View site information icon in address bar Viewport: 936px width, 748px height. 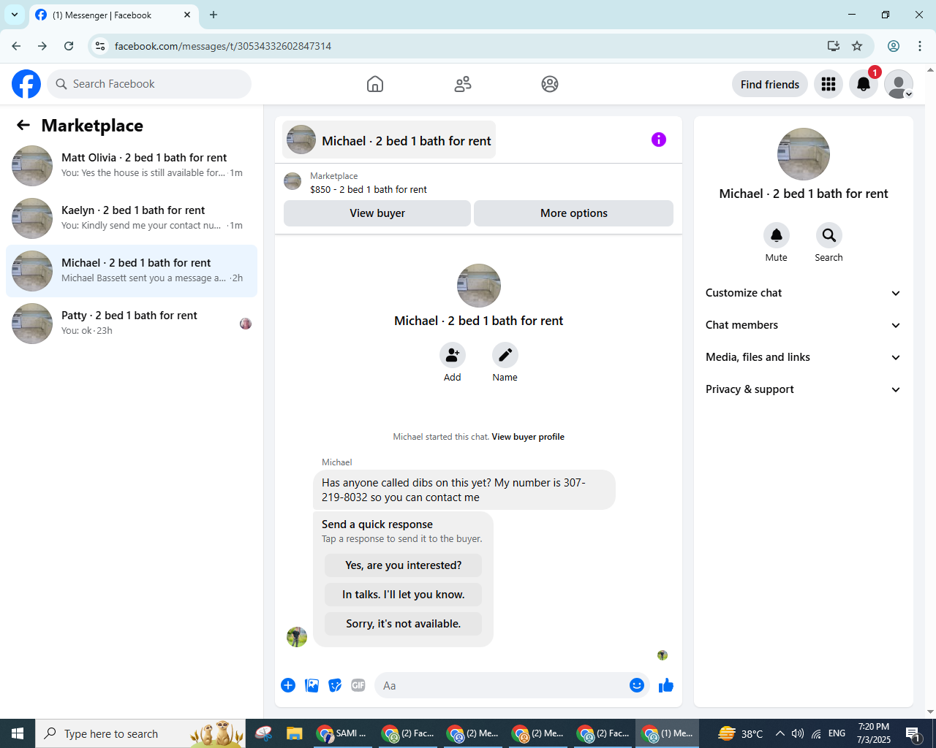coord(100,46)
